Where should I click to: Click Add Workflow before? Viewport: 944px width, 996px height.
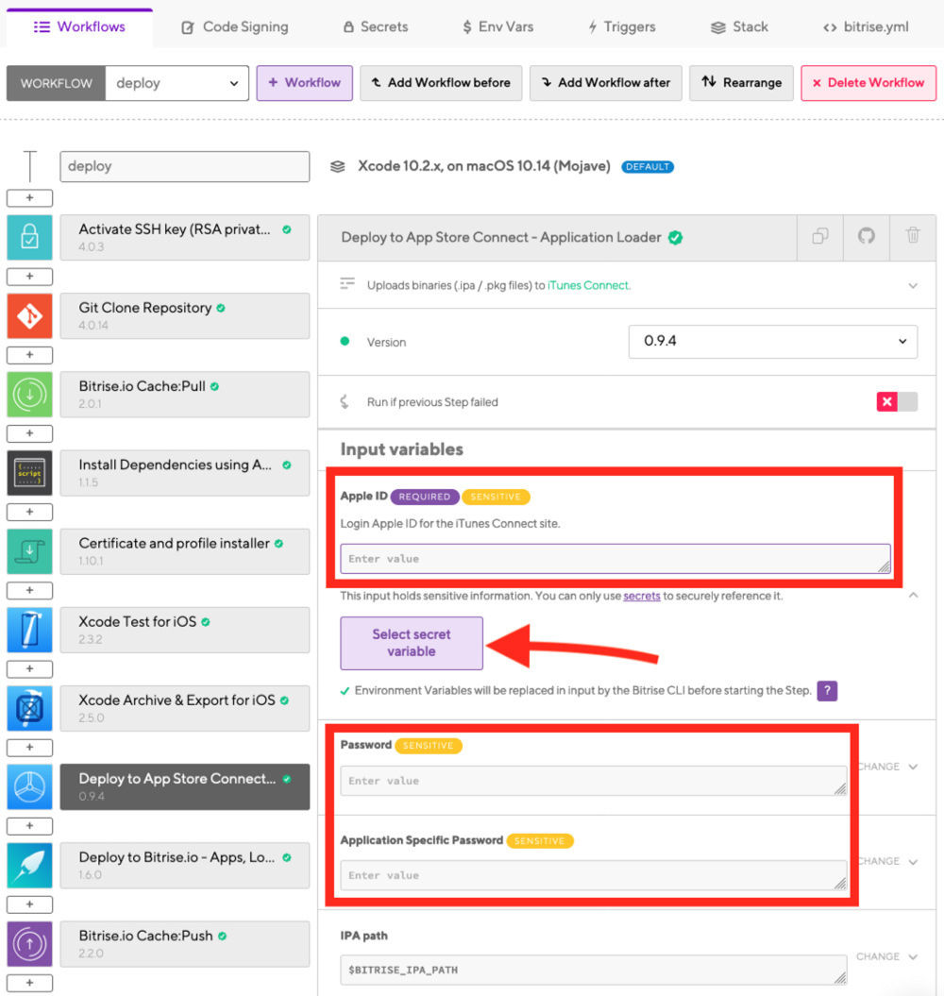(441, 83)
